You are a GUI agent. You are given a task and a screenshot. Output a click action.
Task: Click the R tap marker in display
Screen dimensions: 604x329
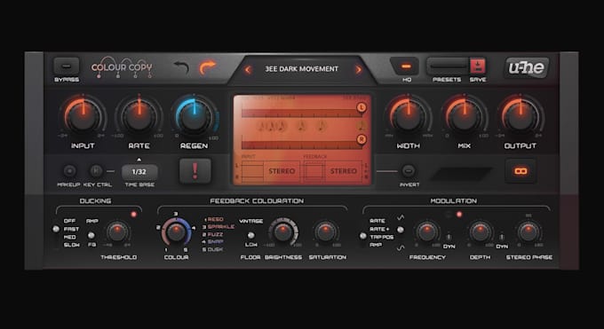[361, 139]
